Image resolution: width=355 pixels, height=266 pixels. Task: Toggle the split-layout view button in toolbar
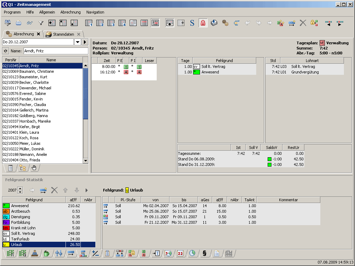click(x=155, y=23)
